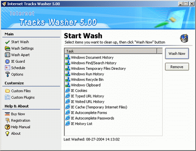This screenshot has width=196, height=151.
Task: Click the Buy Now credit card icon
Action: 7,114
